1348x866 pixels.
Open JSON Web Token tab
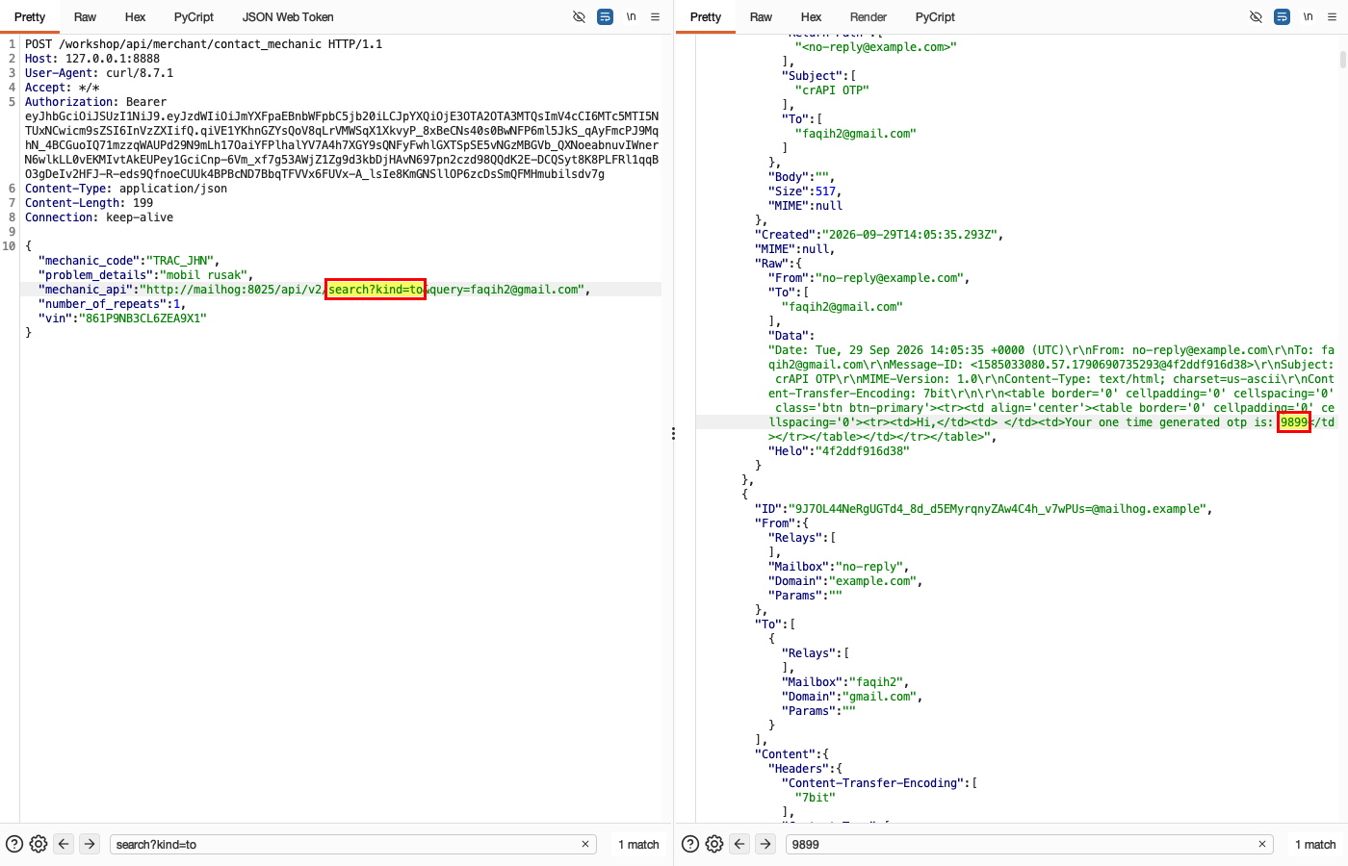288,17
